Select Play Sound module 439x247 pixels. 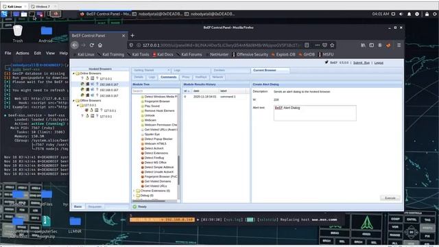152,106
